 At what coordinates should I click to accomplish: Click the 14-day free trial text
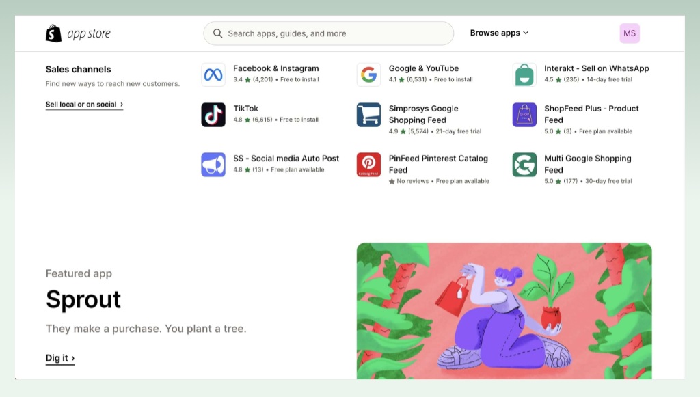click(x=609, y=79)
